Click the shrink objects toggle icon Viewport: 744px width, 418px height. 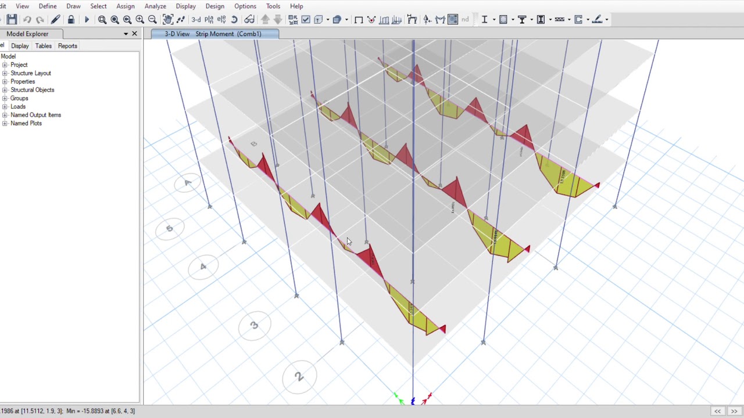[x=294, y=19]
